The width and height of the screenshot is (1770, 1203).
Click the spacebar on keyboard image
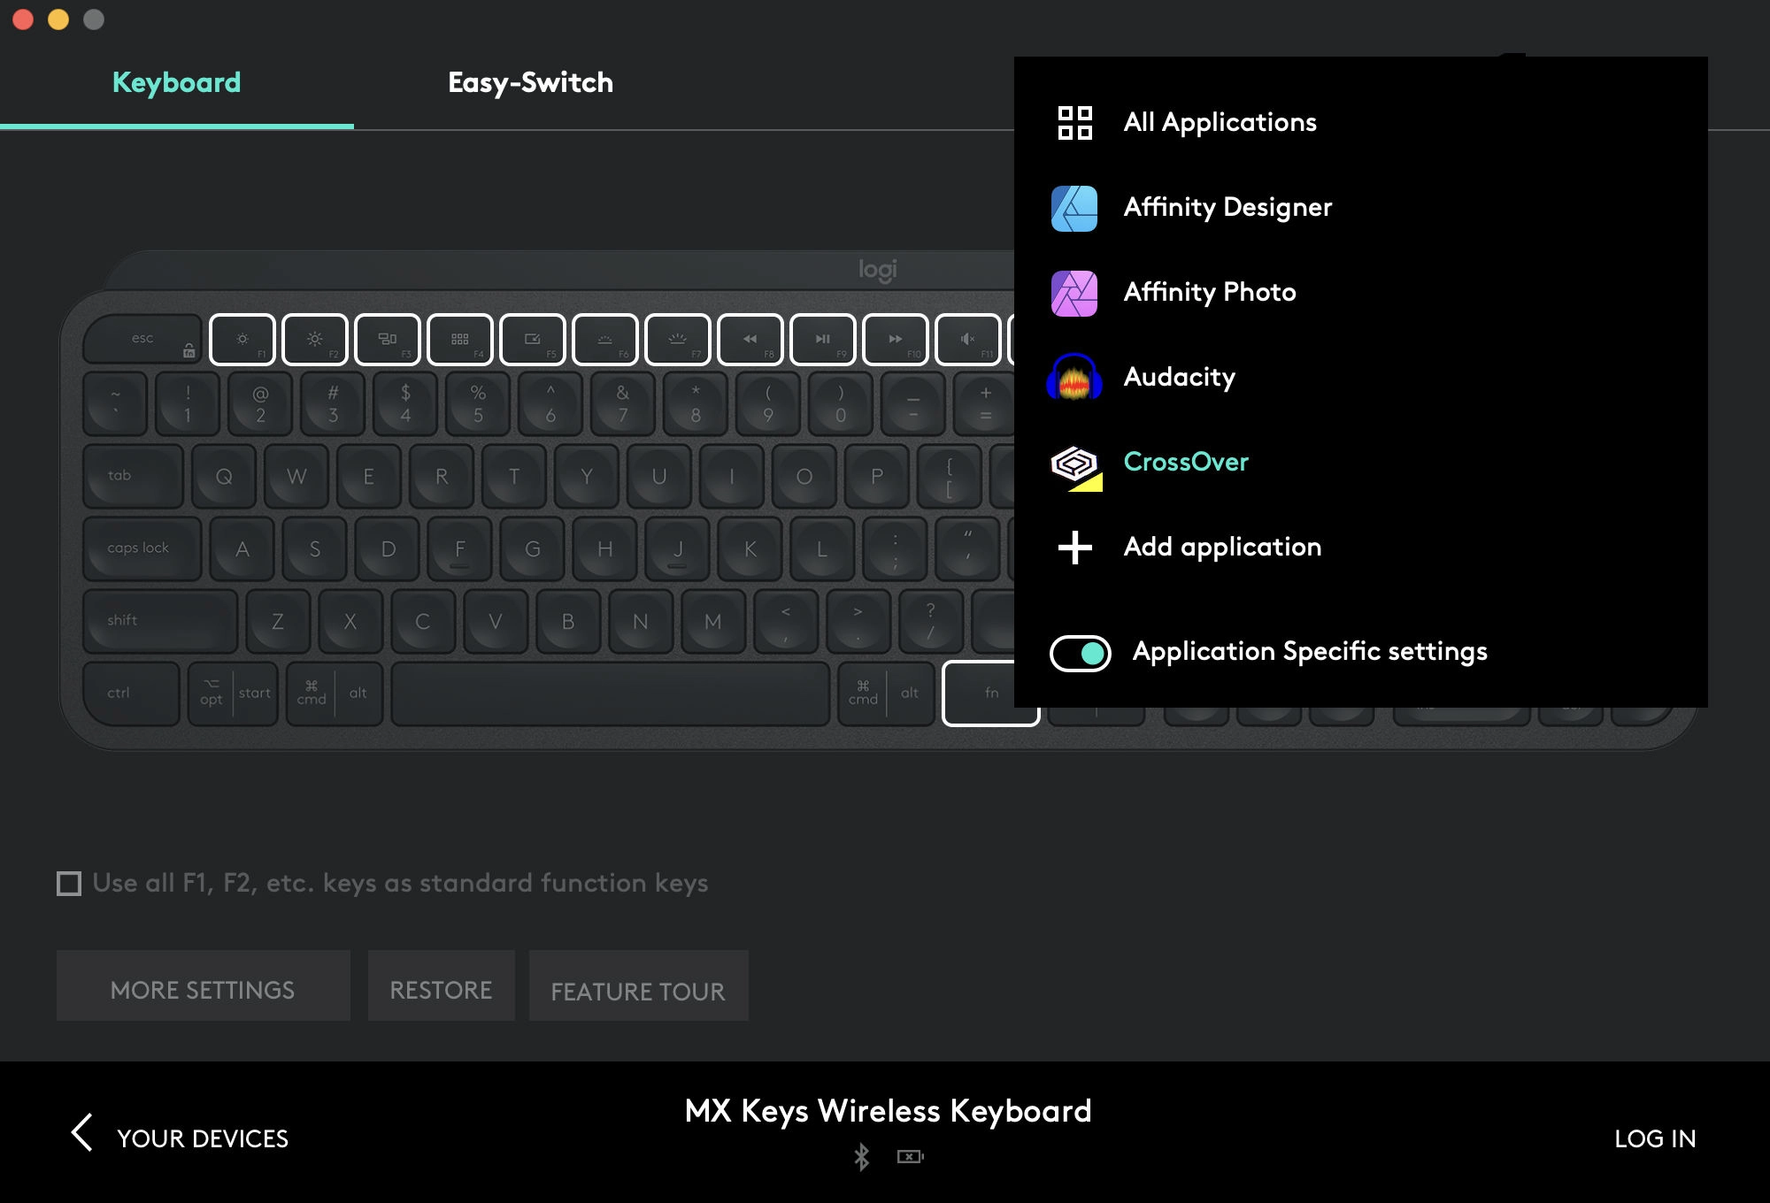(611, 693)
